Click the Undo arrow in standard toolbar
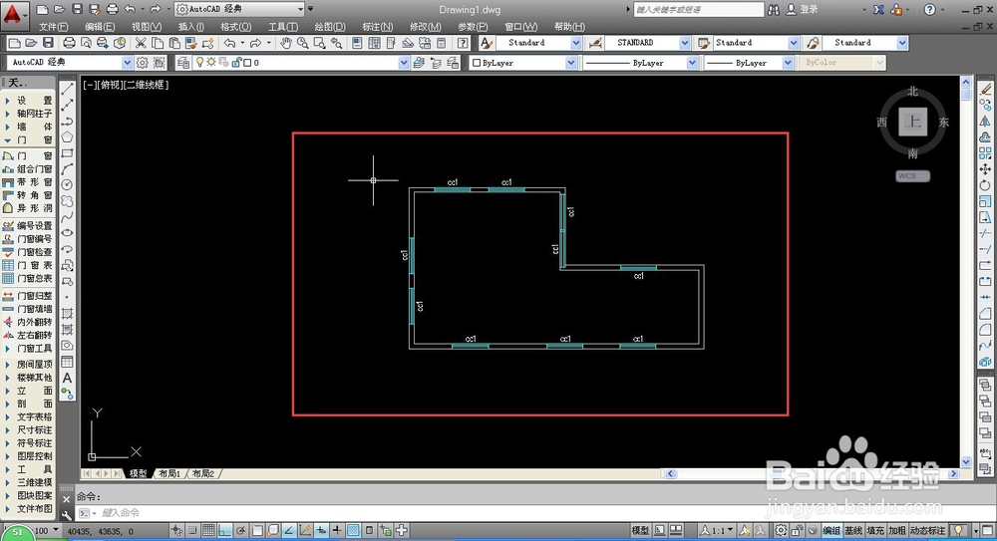This screenshot has width=997, height=541. (x=229, y=43)
